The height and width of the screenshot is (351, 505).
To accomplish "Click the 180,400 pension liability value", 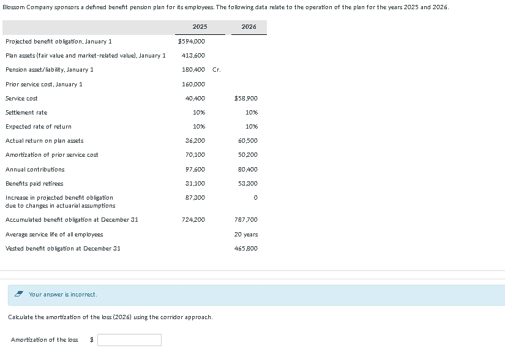I will (193, 70).
